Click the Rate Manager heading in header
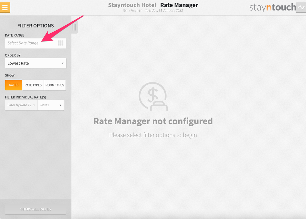Screen dimensions: 306x219 click(x=179, y=5)
